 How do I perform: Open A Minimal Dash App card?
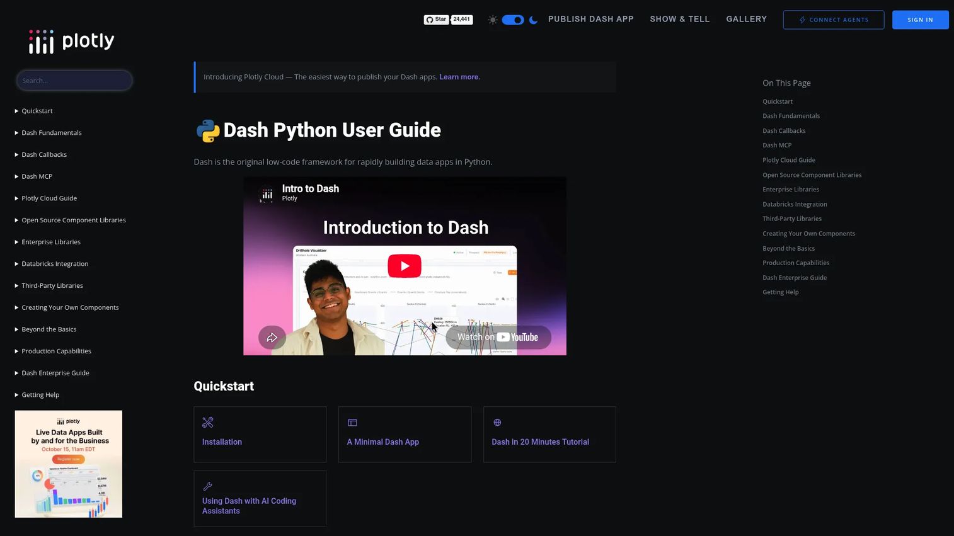tap(405, 435)
